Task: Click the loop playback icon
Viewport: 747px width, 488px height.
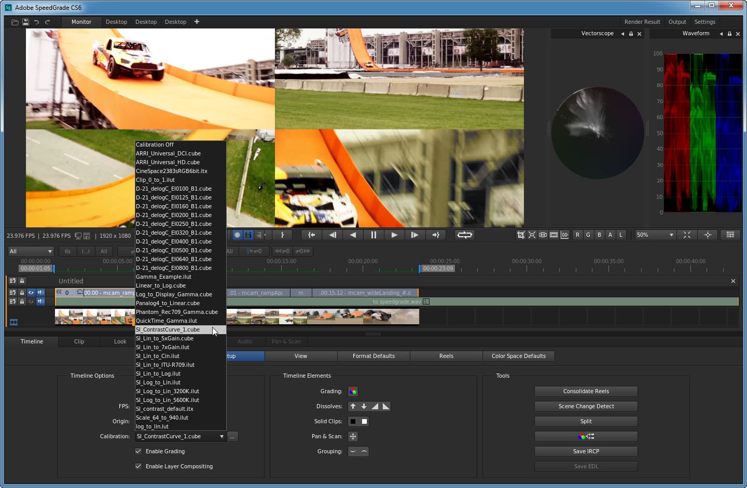Action: coord(464,235)
